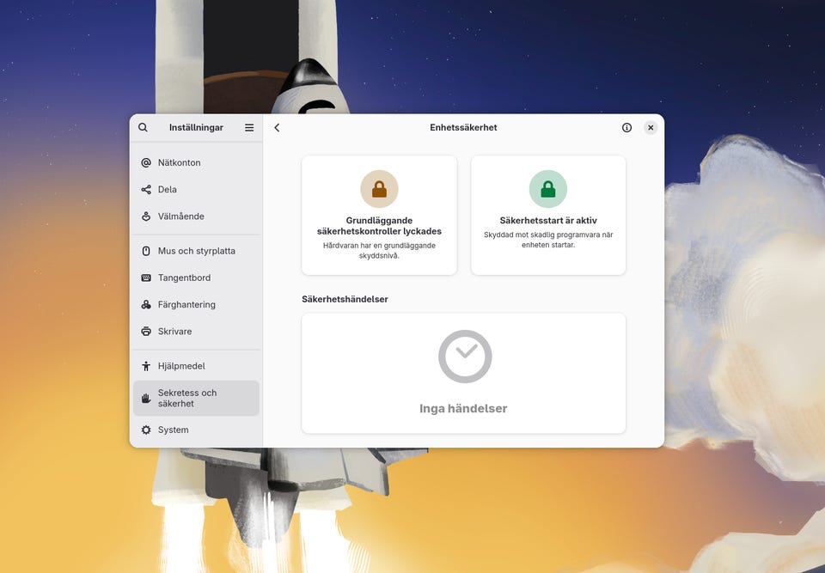The width and height of the screenshot is (825, 573).
Task: Click the Inställningar sidebar title
Action: [x=196, y=127]
